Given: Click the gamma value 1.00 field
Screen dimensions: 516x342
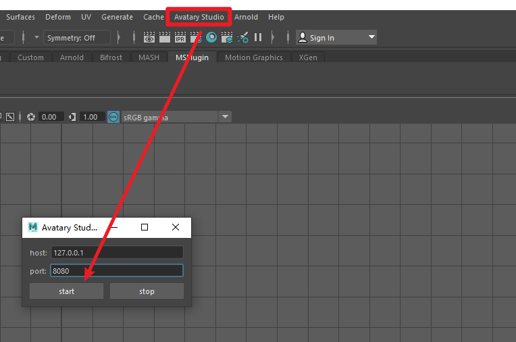Looking at the screenshot, I should coord(92,117).
